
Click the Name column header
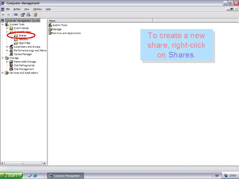[x=100, y=21]
